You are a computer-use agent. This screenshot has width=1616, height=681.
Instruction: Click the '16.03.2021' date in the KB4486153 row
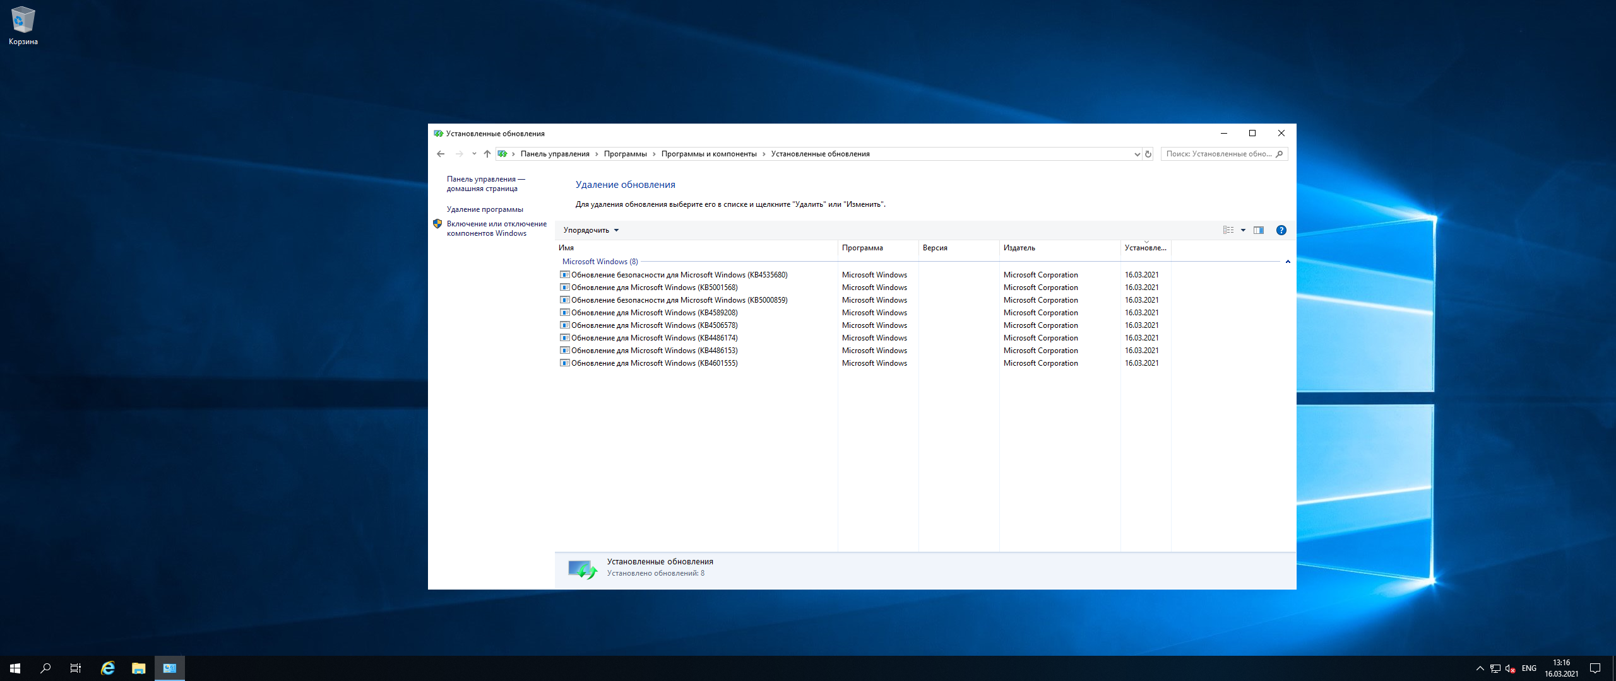[x=1141, y=351]
